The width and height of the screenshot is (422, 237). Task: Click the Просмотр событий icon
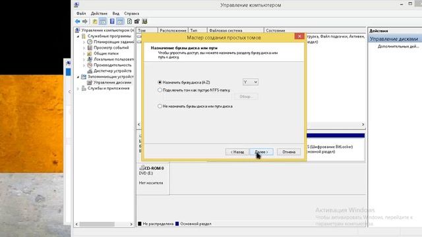point(90,47)
